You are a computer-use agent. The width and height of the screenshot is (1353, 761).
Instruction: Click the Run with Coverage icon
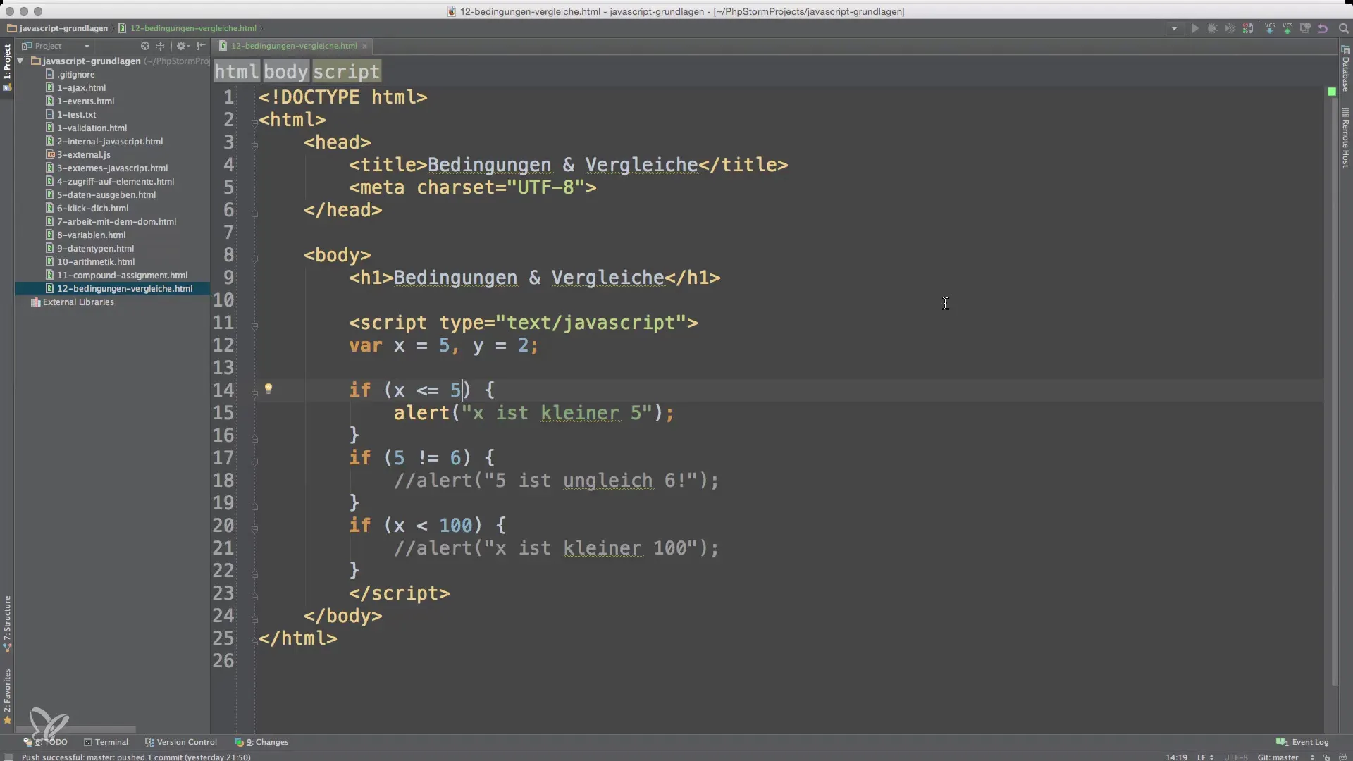pyautogui.click(x=1230, y=29)
